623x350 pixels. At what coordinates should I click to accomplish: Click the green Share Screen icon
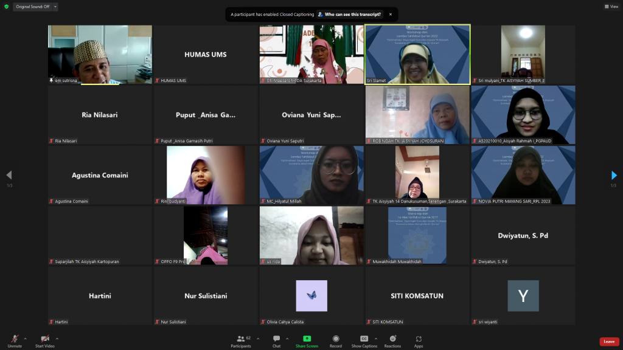(307, 340)
